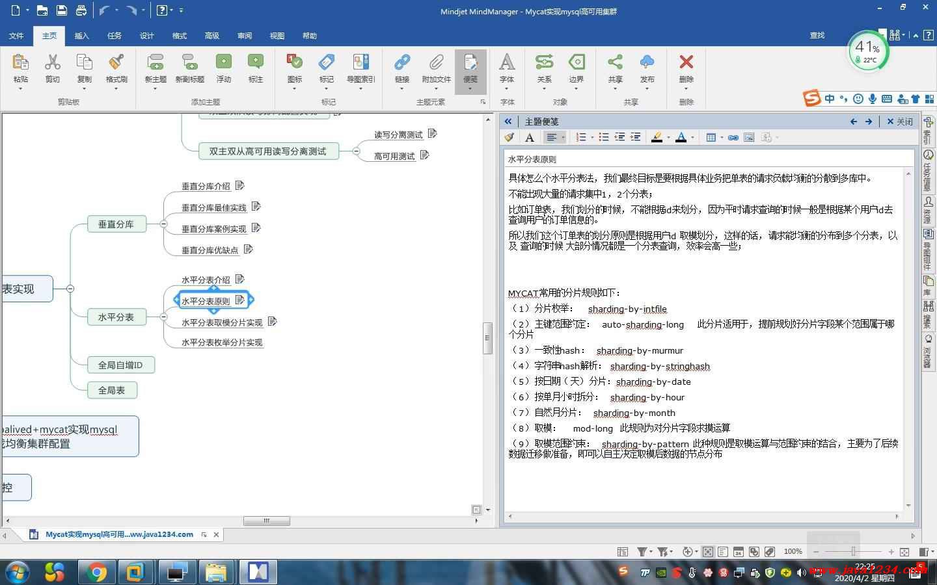Go to previous note arrow
Image resolution: width=937 pixels, height=585 pixels.
point(854,122)
